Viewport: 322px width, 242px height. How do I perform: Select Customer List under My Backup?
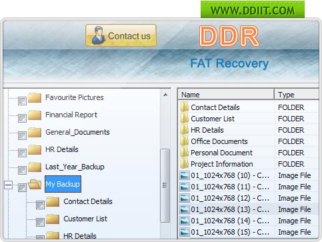tap(85, 219)
